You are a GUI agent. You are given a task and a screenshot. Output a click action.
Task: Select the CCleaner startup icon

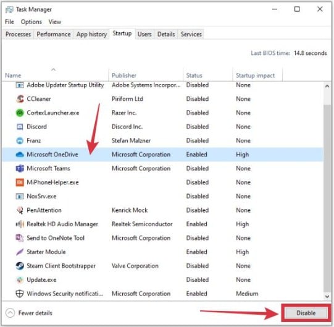[20, 99]
